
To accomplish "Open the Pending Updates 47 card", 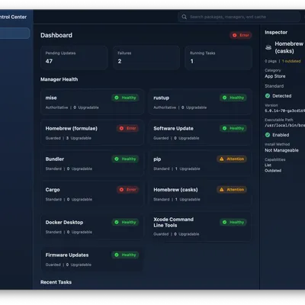I will coord(74,58).
